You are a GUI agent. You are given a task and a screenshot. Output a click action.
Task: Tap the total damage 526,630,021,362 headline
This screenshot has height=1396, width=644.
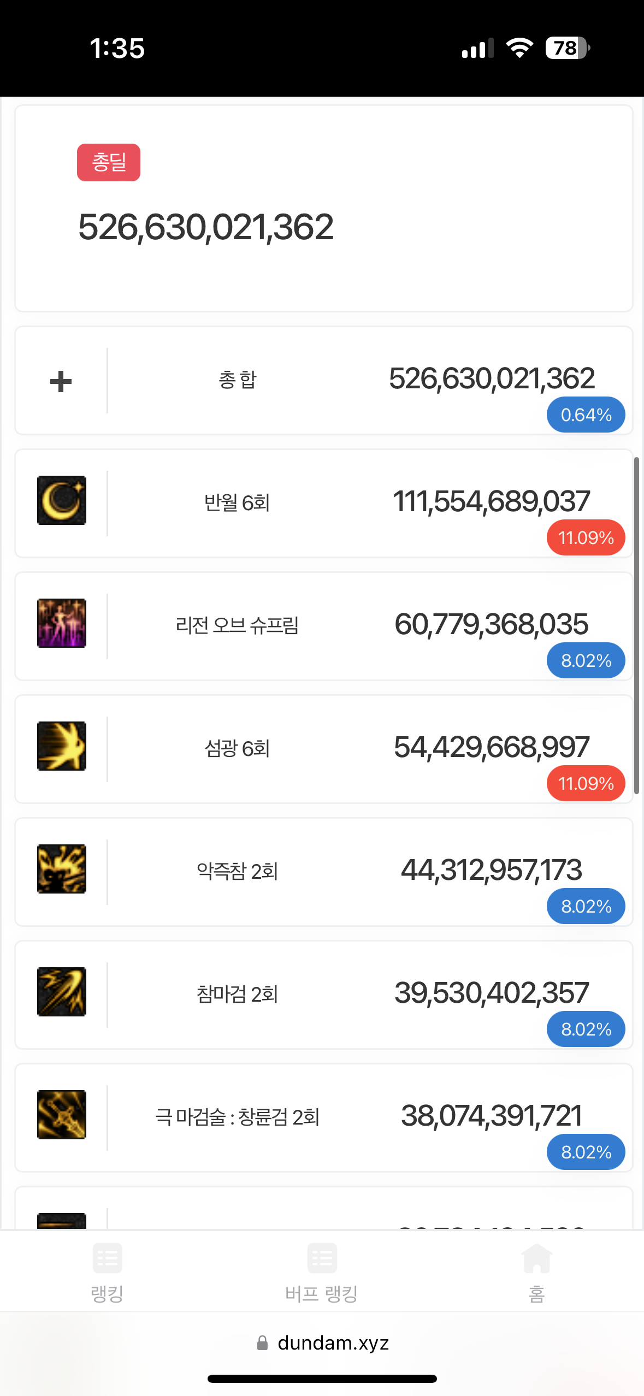(206, 227)
